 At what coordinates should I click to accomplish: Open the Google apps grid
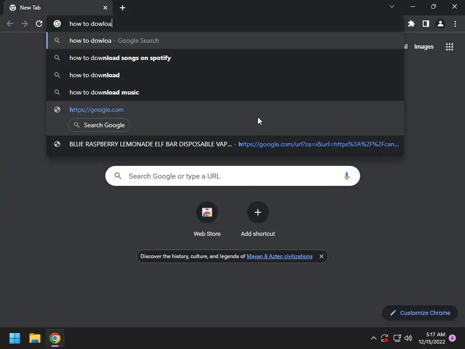click(x=450, y=47)
